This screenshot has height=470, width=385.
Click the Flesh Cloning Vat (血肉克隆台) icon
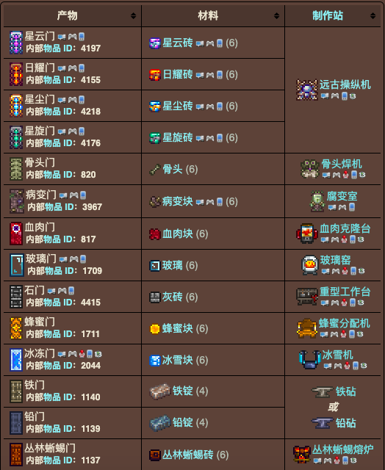pos(306,234)
